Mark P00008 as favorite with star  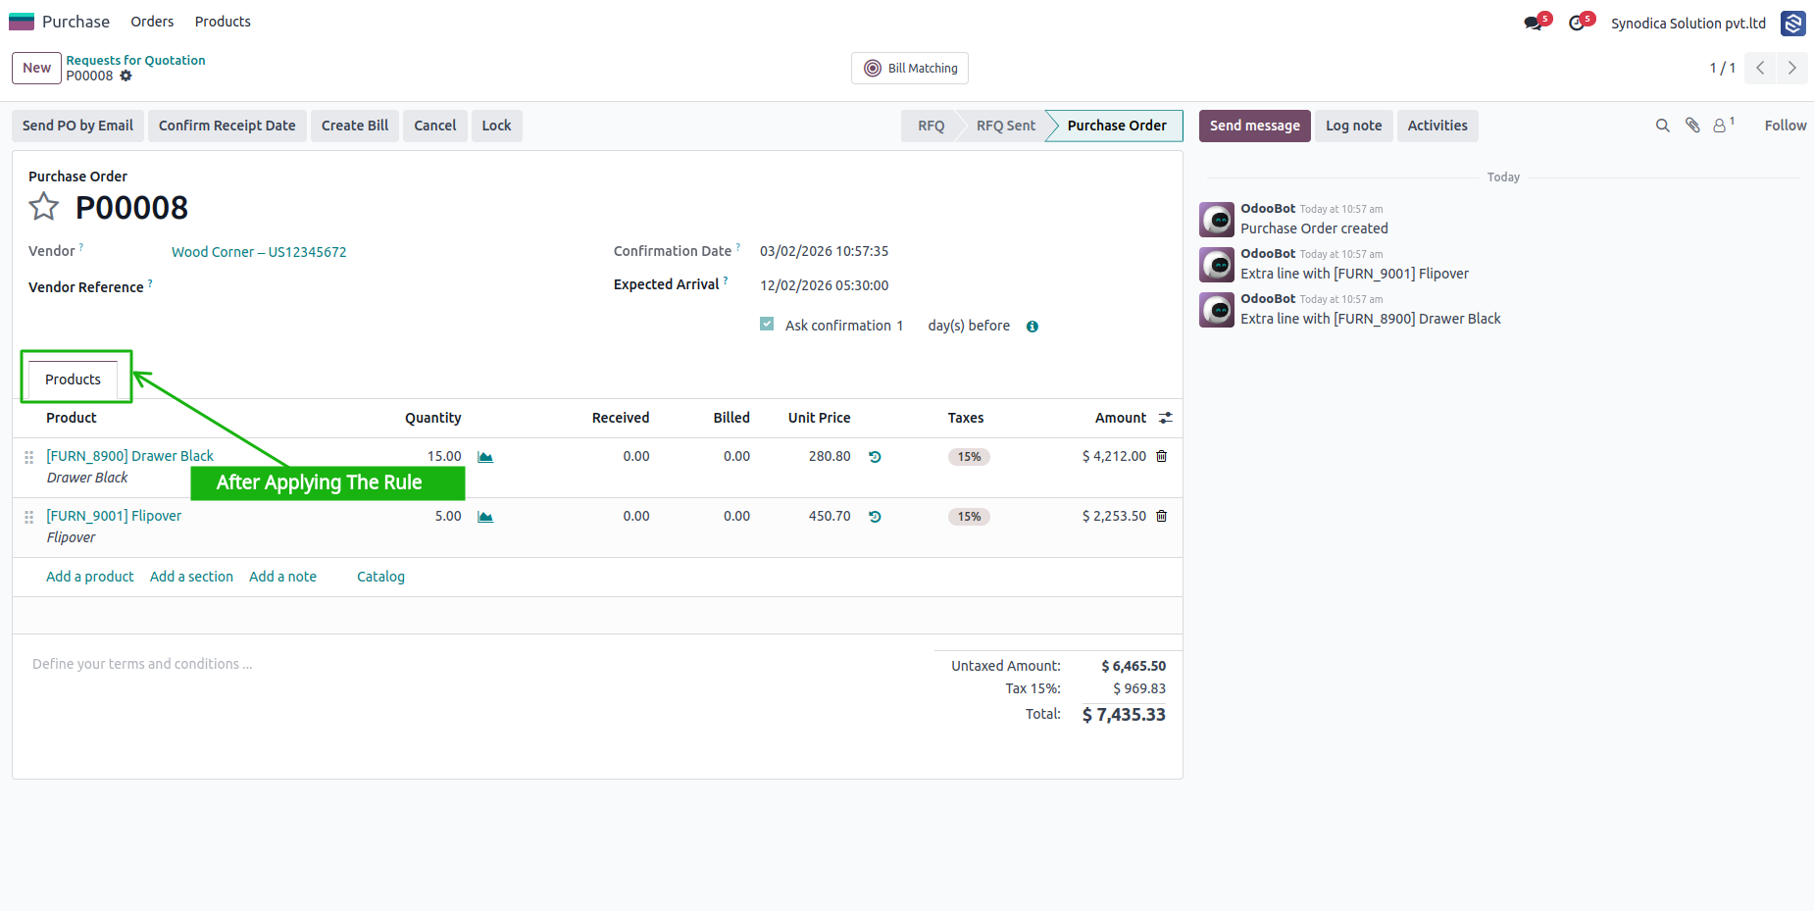(44, 207)
